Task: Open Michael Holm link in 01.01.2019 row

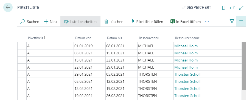Action: (186, 46)
